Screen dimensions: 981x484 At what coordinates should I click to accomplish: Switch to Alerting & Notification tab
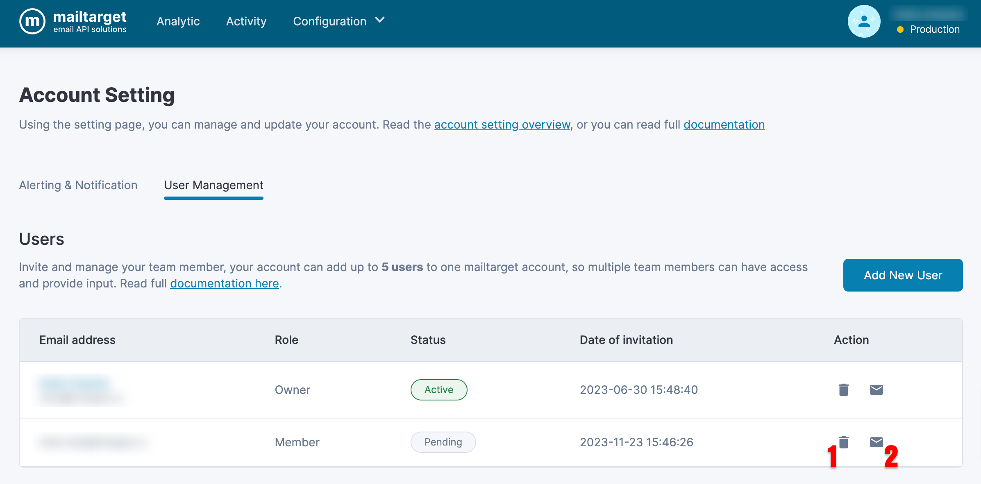[78, 185]
